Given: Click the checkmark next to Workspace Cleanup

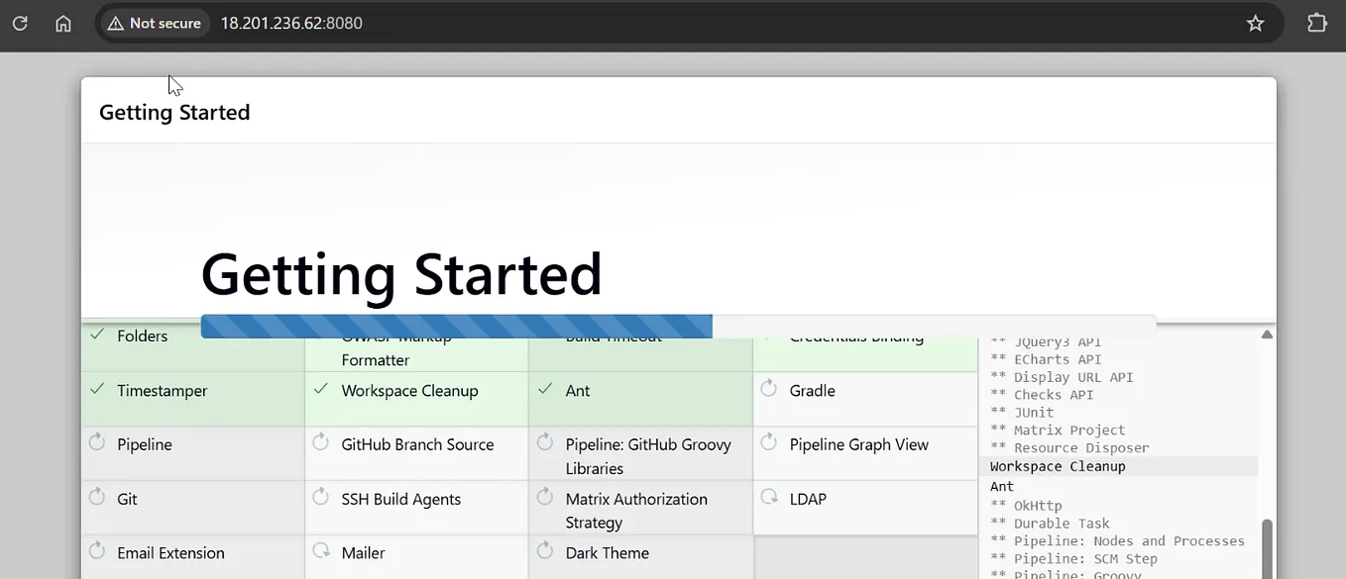Looking at the screenshot, I should pos(319,391).
